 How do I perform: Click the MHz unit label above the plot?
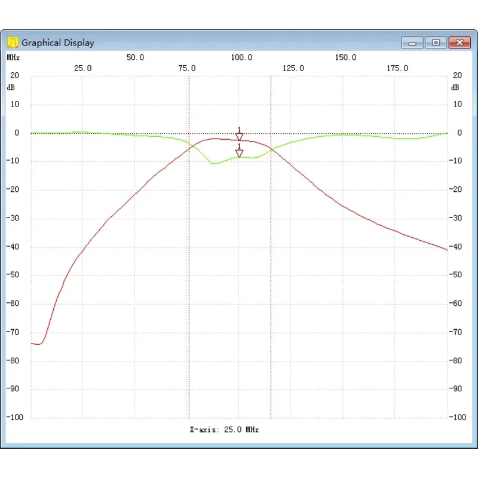tap(12, 57)
